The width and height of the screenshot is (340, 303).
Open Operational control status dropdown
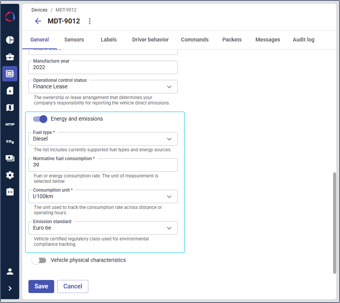(103, 87)
